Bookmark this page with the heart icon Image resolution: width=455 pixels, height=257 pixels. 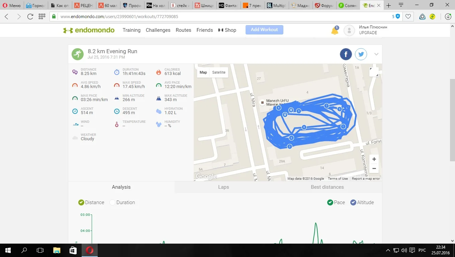[408, 16]
